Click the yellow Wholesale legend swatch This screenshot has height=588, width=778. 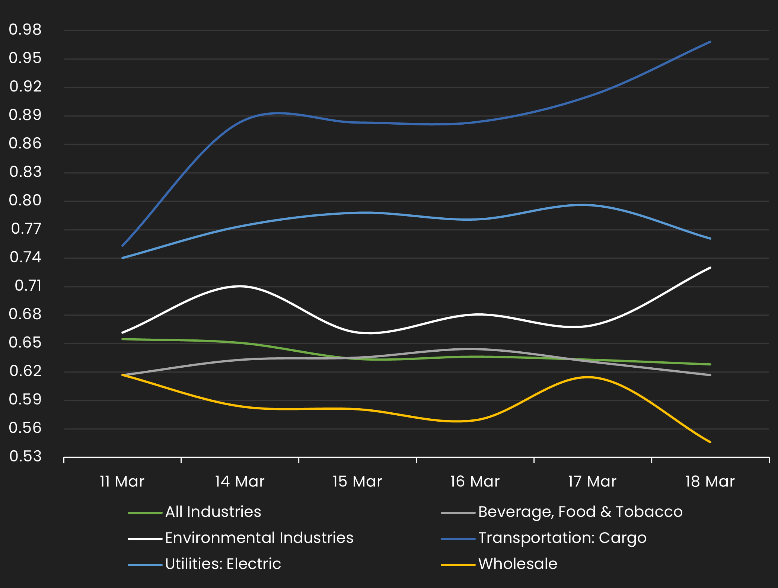coord(458,565)
